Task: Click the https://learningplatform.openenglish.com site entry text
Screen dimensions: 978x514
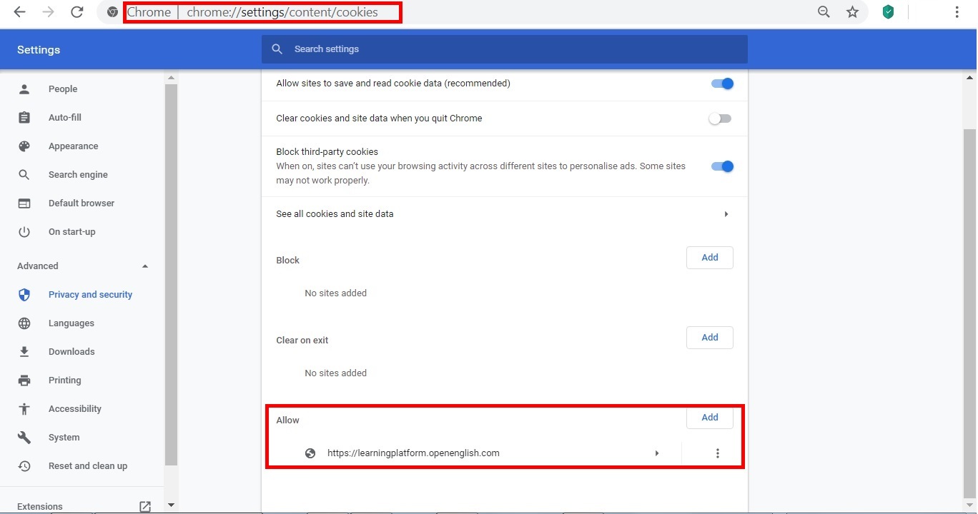Action: tap(413, 453)
